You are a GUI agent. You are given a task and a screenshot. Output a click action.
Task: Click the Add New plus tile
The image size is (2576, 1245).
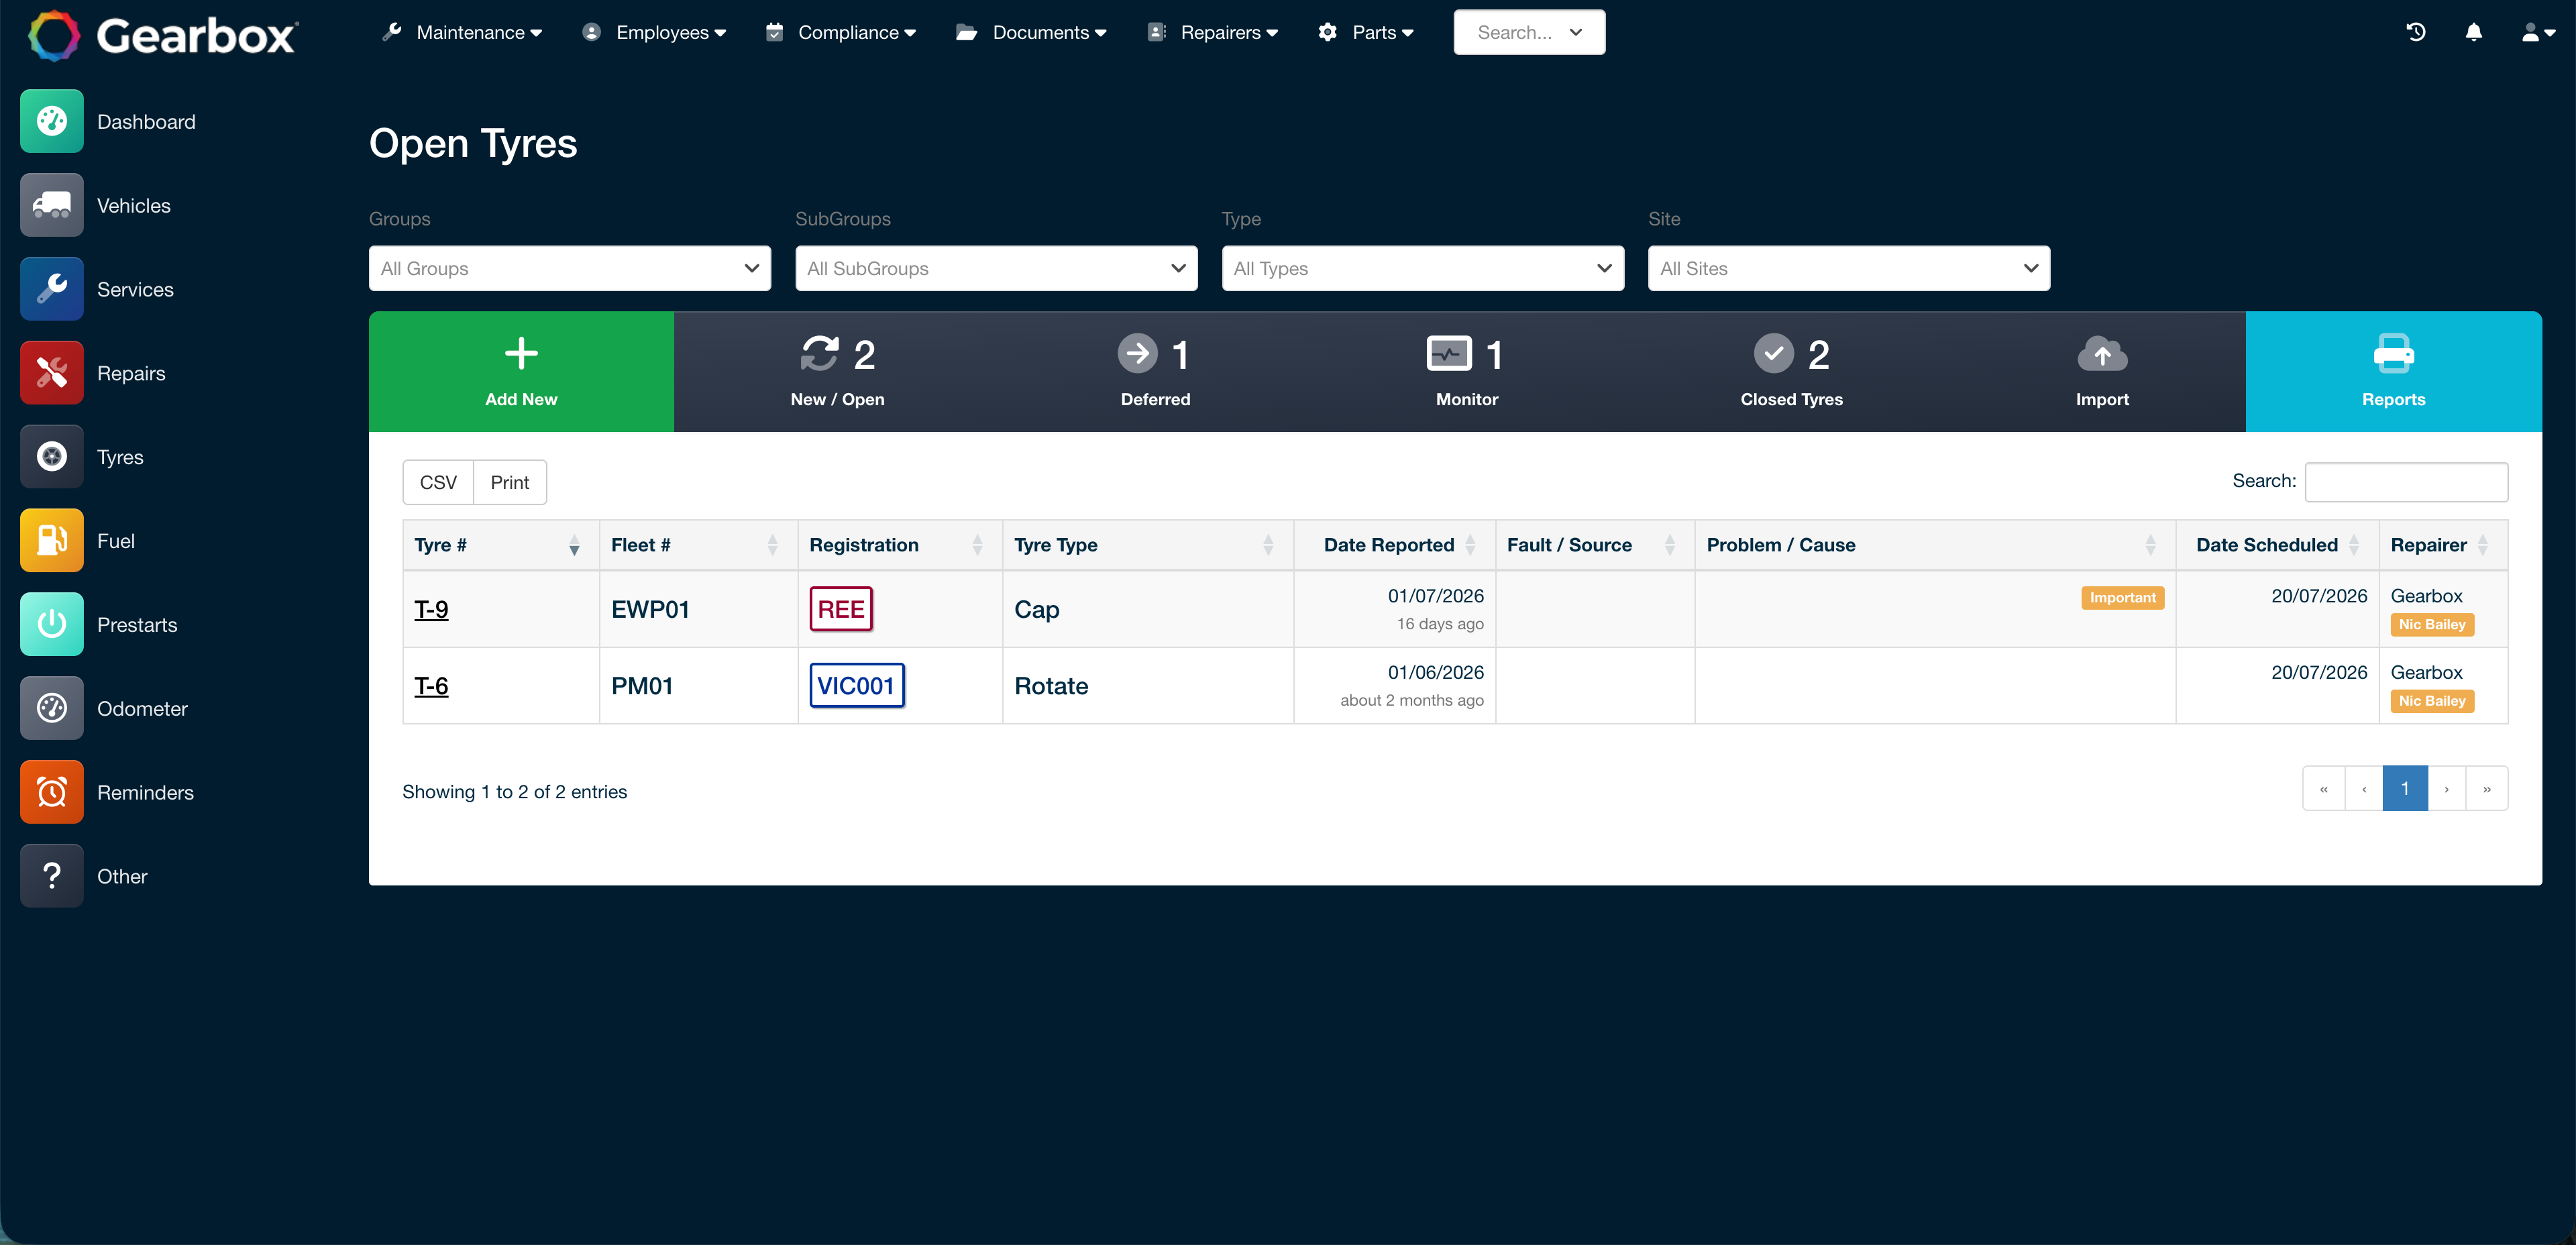pyautogui.click(x=521, y=372)
